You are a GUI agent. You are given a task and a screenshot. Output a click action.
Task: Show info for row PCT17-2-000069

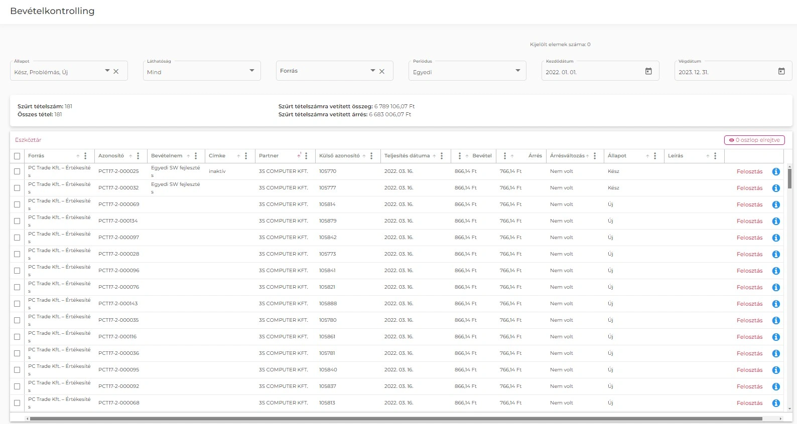[x=776, y=204]
